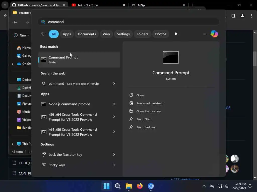Select the Folders search filter
The width and height of the screenshot is (257, 192).
point(142,34)
